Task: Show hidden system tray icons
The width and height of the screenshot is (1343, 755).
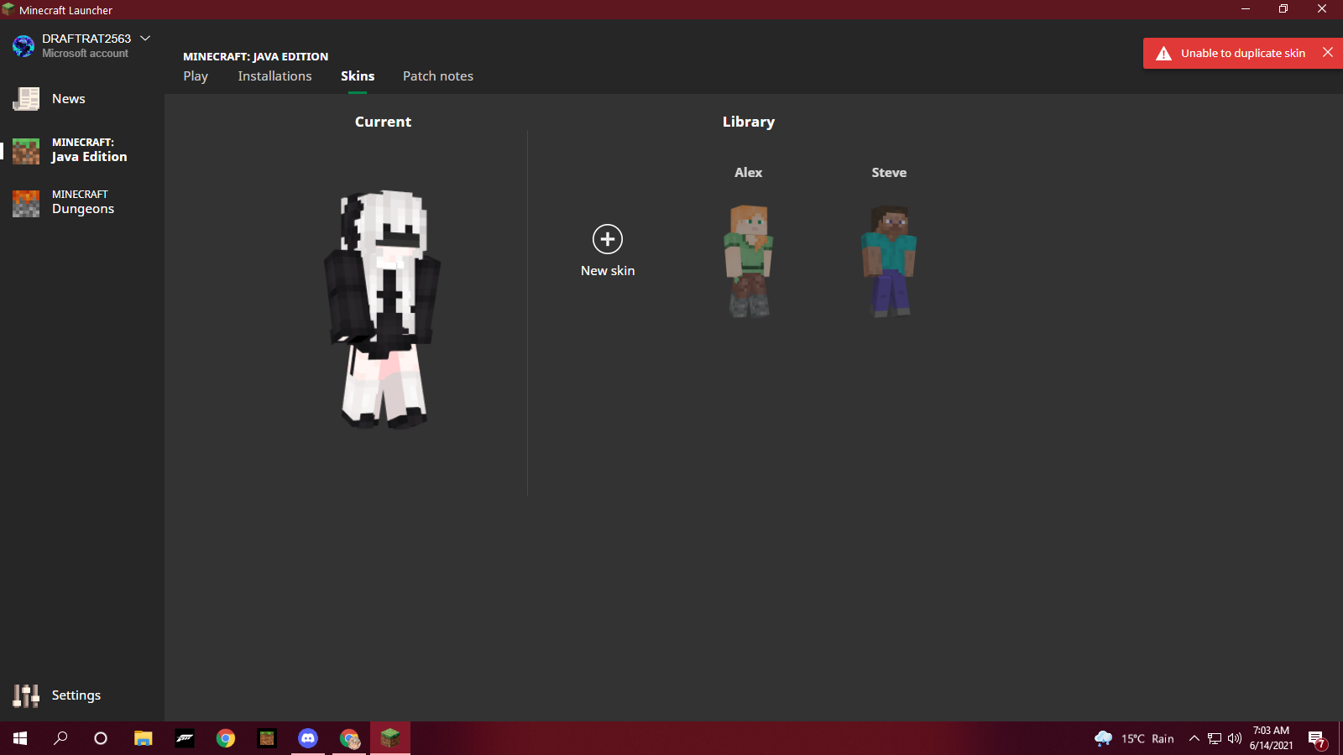Action: 1194,738
